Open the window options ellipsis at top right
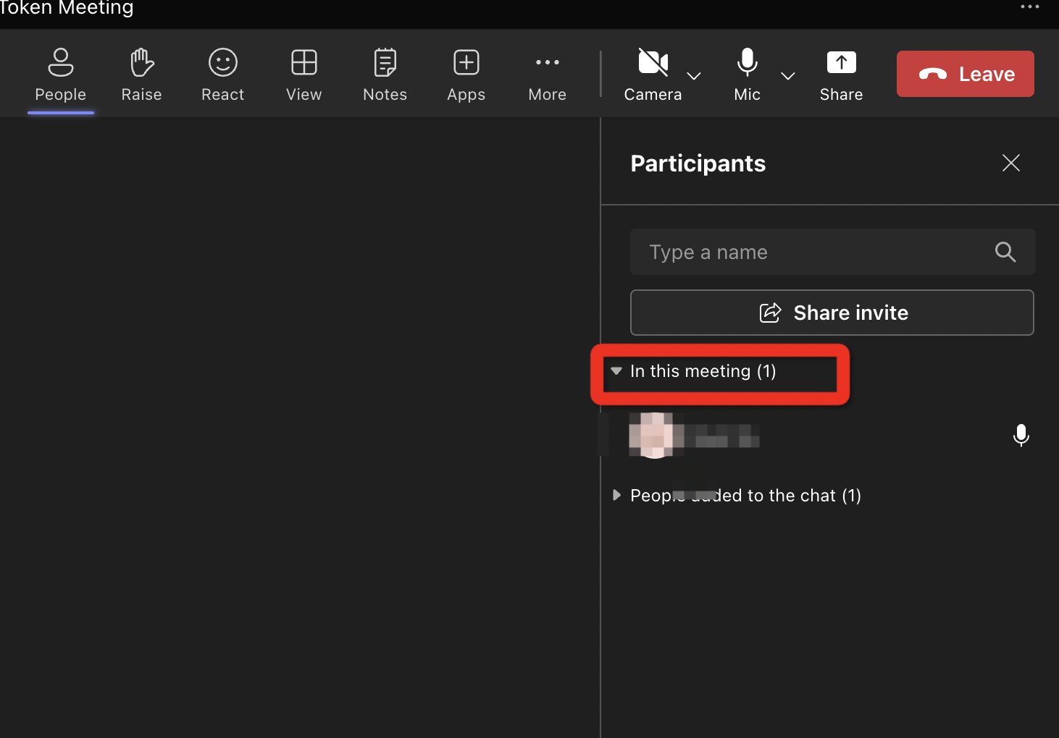The width and height of the screenshot is (1059, 738). [x=1029, y=7]
